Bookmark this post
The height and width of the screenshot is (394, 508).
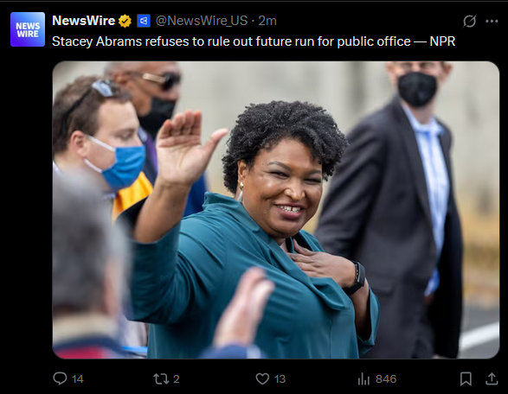pyautogui.click(x=466, y=378)
